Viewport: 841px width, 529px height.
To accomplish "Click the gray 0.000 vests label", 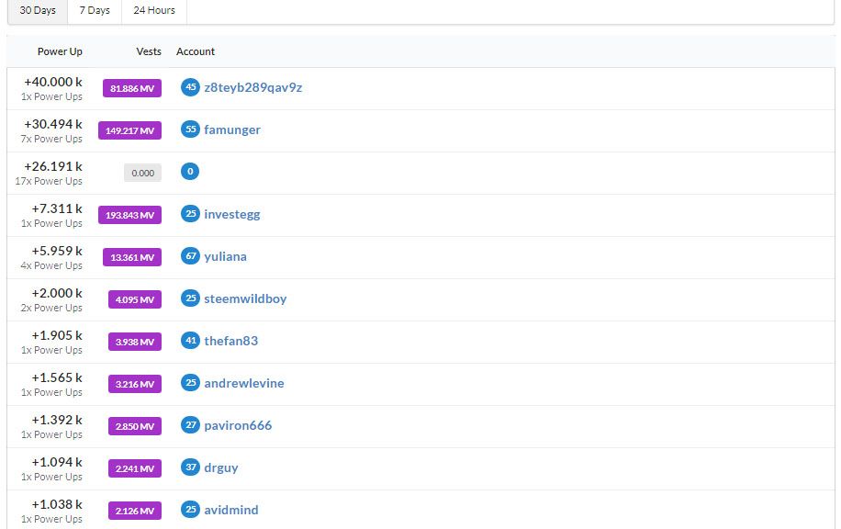I will tap(142, 173).
